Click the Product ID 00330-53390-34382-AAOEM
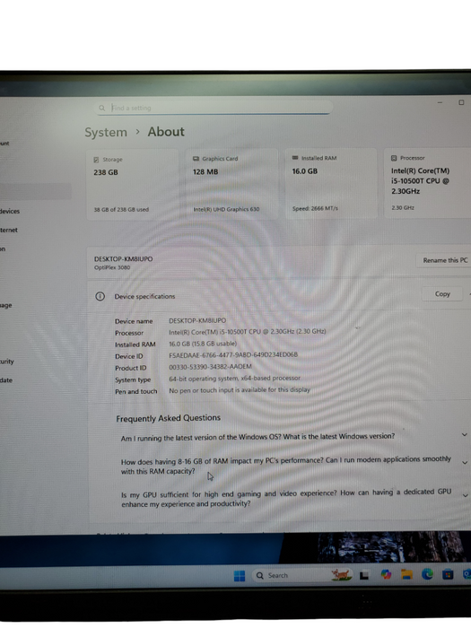The width and height of the screenshot is (471, 628). (210, 367)
